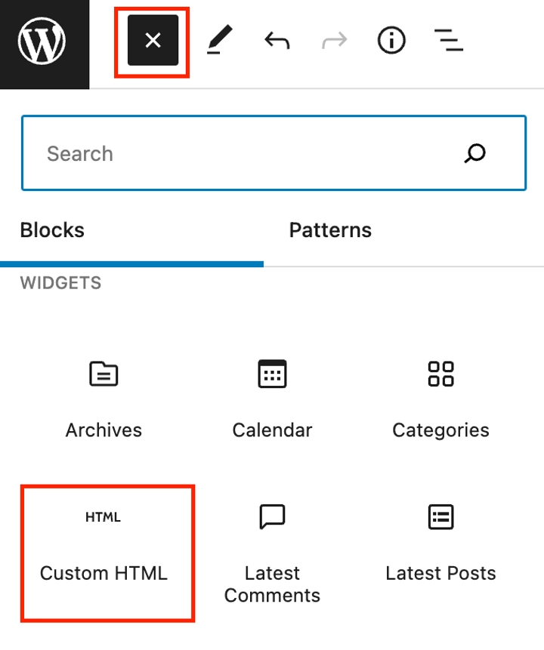This screenshot has height=650, width=544.
Task: Open the List View outline icon
Action: click(x=448, y=40)
